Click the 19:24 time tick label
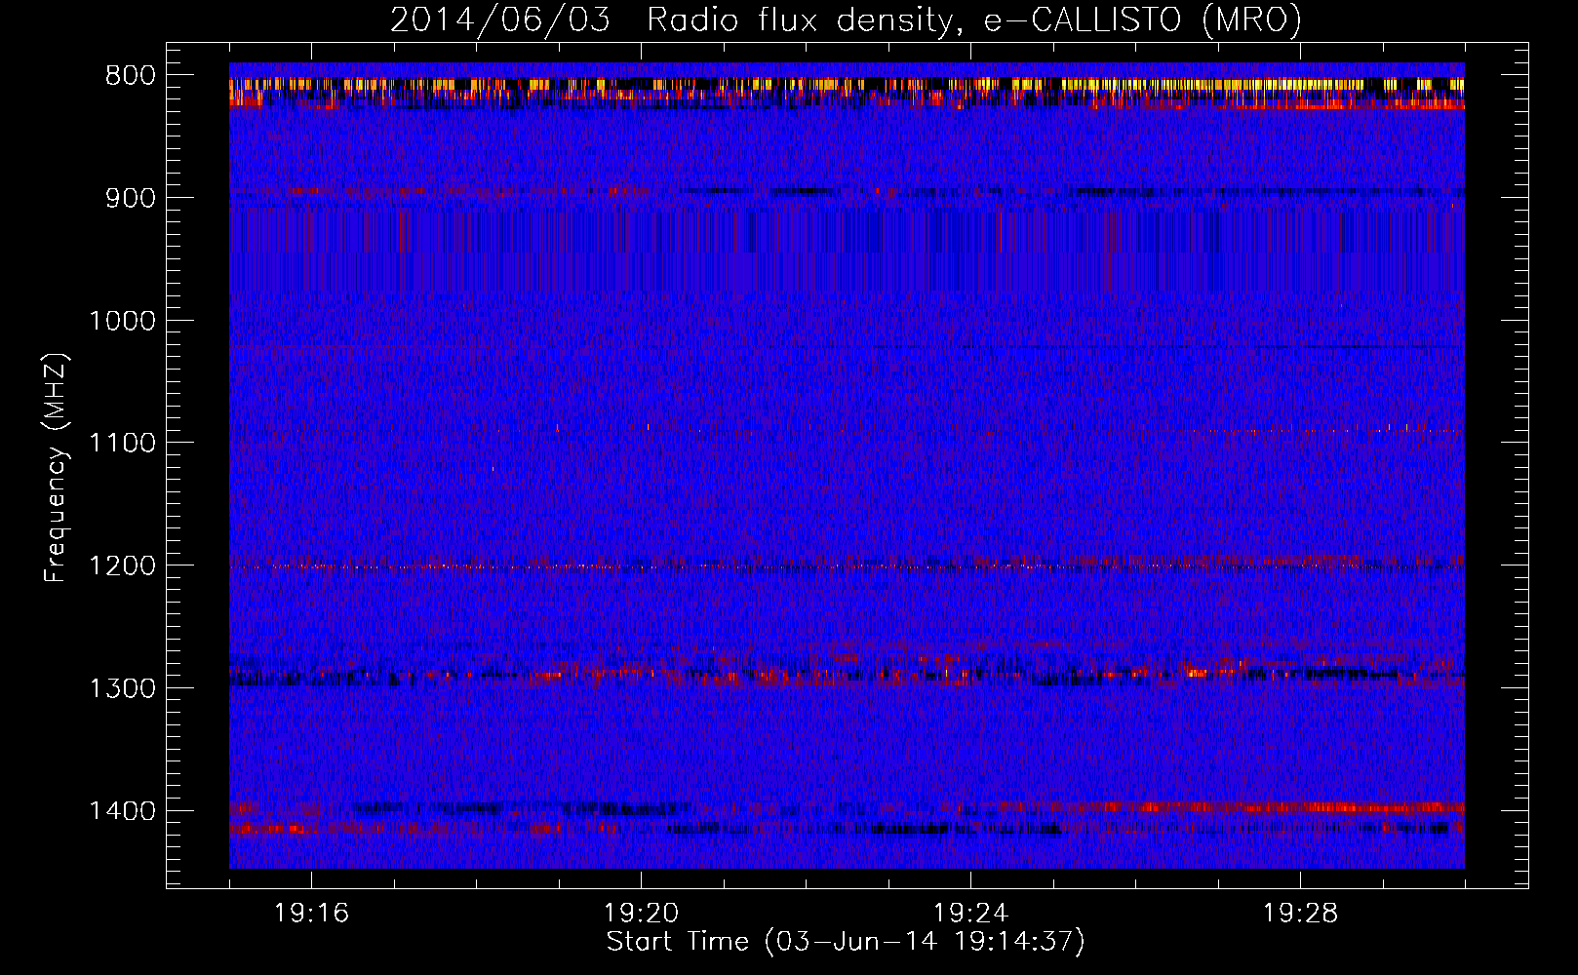 pyautogui.click(x=970, y=914)
